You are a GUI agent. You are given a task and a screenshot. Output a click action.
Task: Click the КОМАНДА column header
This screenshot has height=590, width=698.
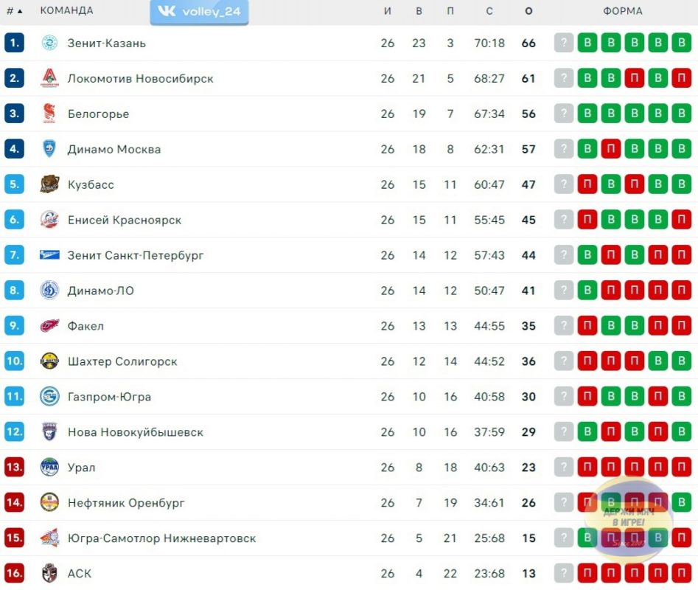pyautogui.click(x=67, y=10)
